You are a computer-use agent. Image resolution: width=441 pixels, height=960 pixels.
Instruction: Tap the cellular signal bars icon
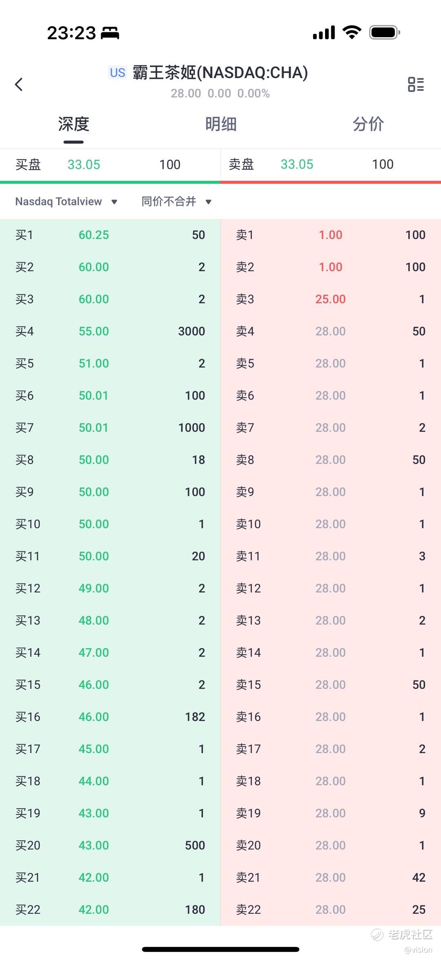coord(324,32)
